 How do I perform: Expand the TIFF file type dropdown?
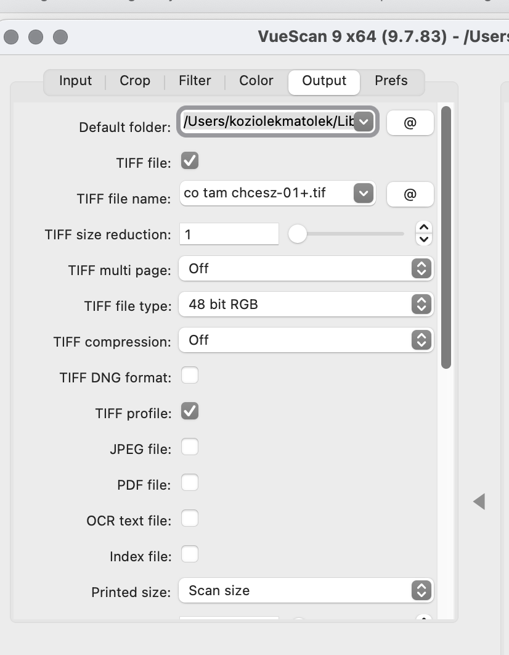[306, 304]
